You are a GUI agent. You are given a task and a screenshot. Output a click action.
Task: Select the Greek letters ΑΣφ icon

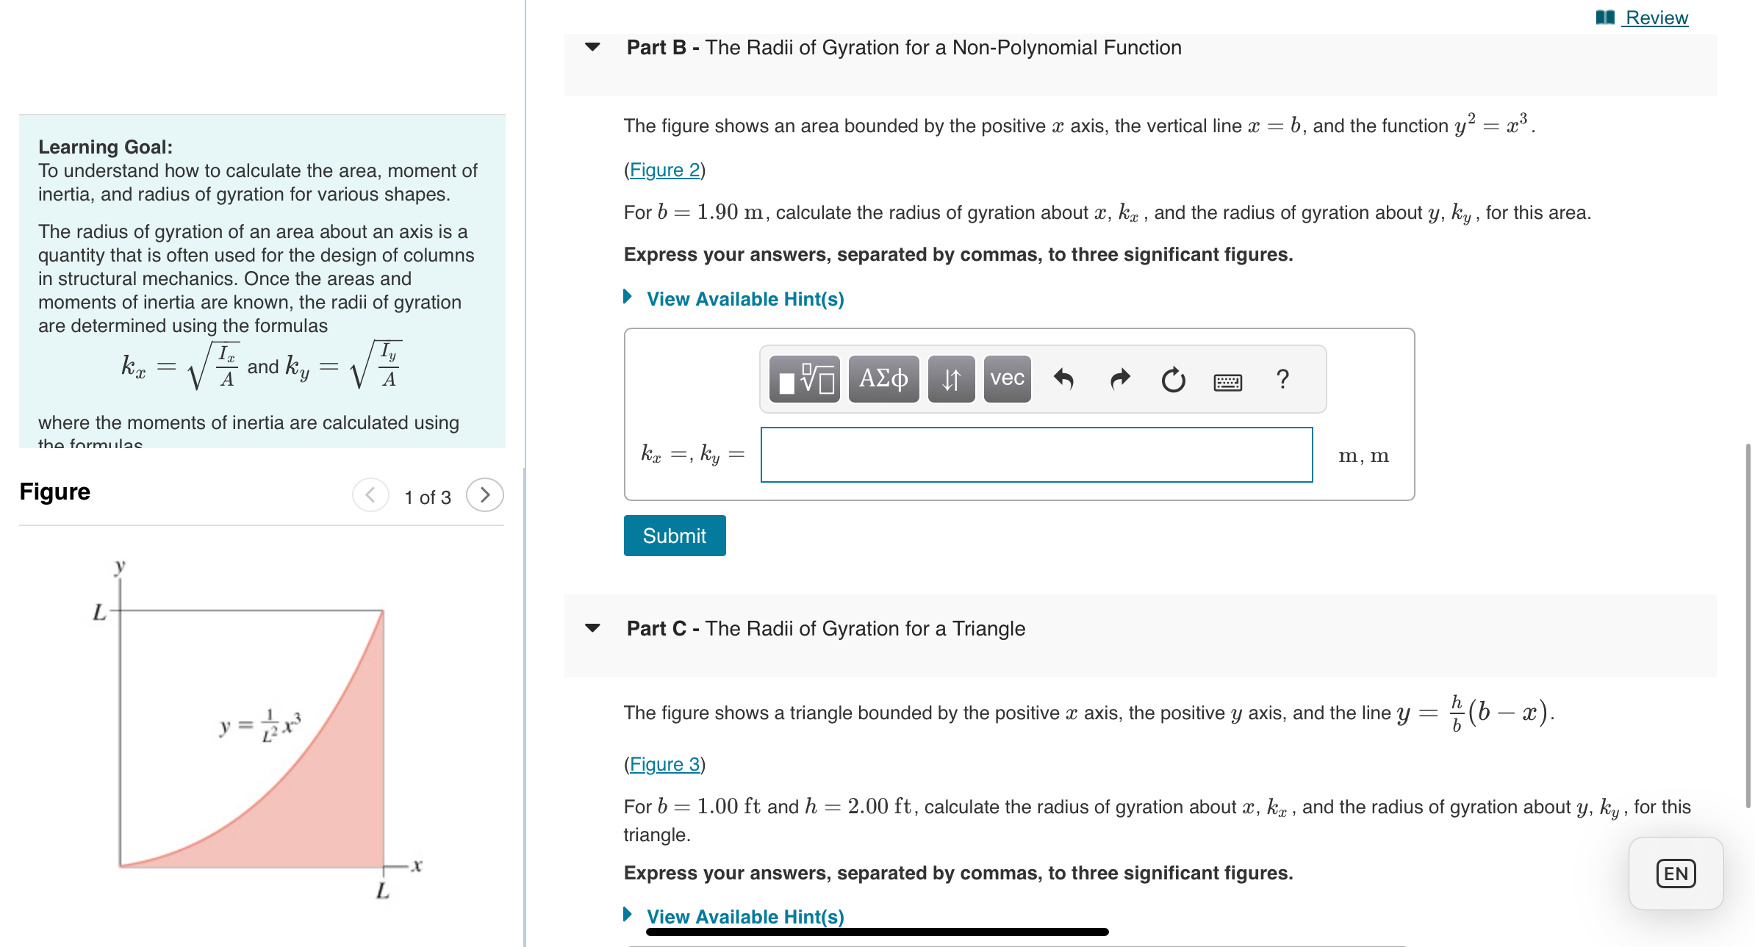883,379
